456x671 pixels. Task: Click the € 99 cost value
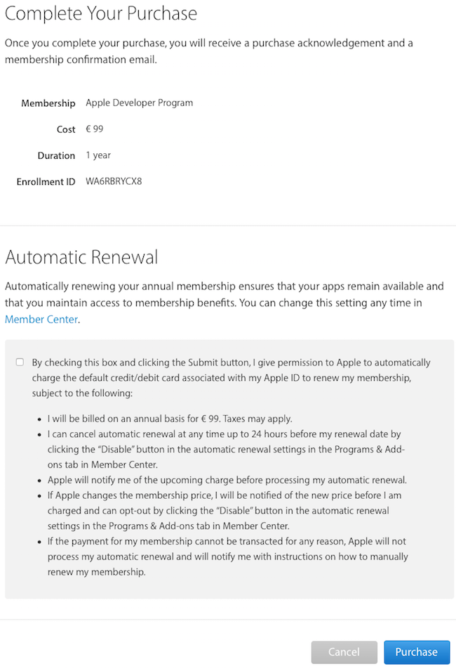[x=95, y=129]
